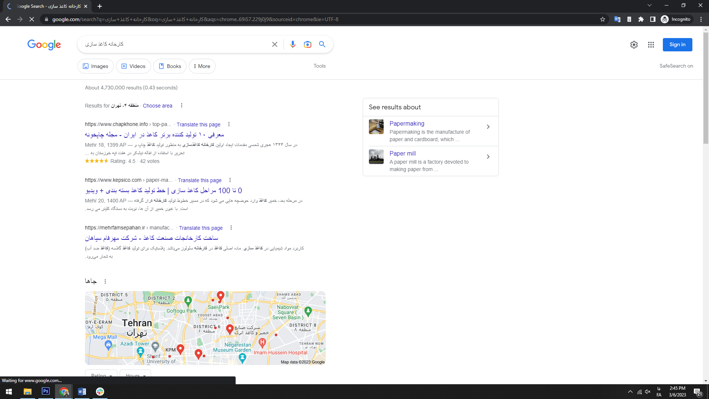Open Photoshop from the taskbar
The width and height of the screenshot is (709, 399).
click(46, 392)
